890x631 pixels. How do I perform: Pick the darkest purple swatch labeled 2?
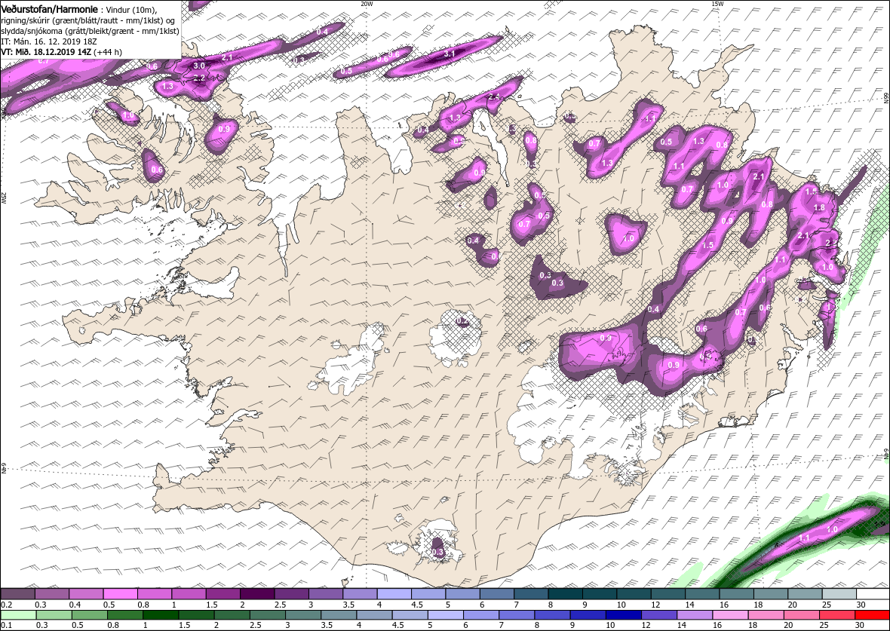point(257,594)
